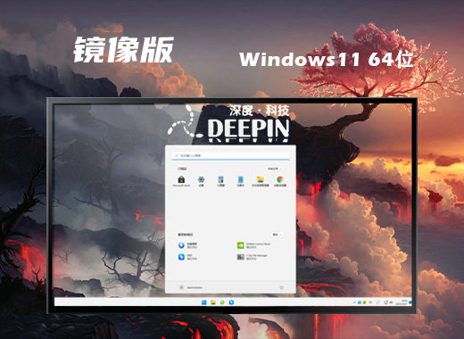Open the Administrator user account menu

tap(191, 287)
